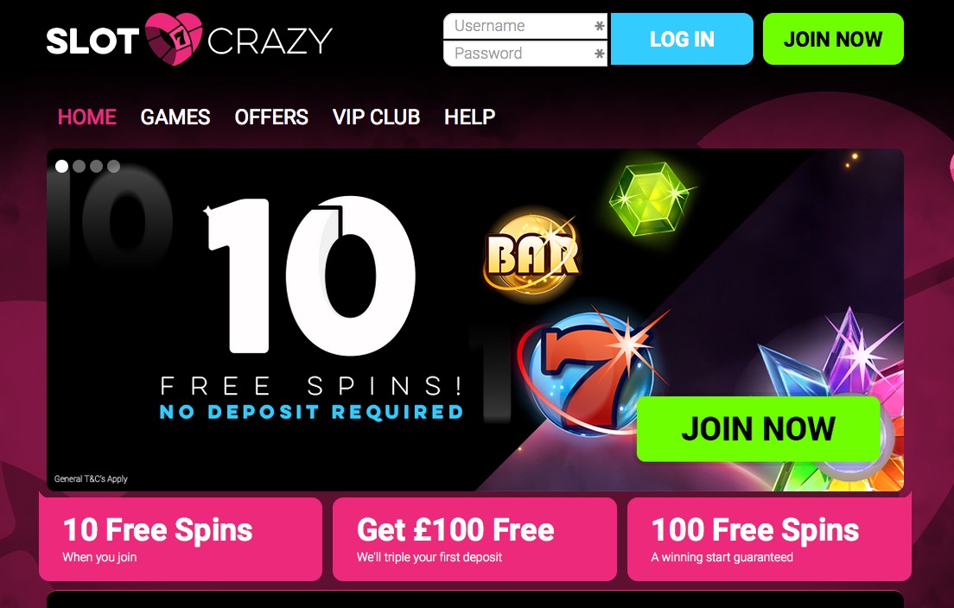Switch to the third carousel slide dot

pyautogui.click(x=96, y=166)
